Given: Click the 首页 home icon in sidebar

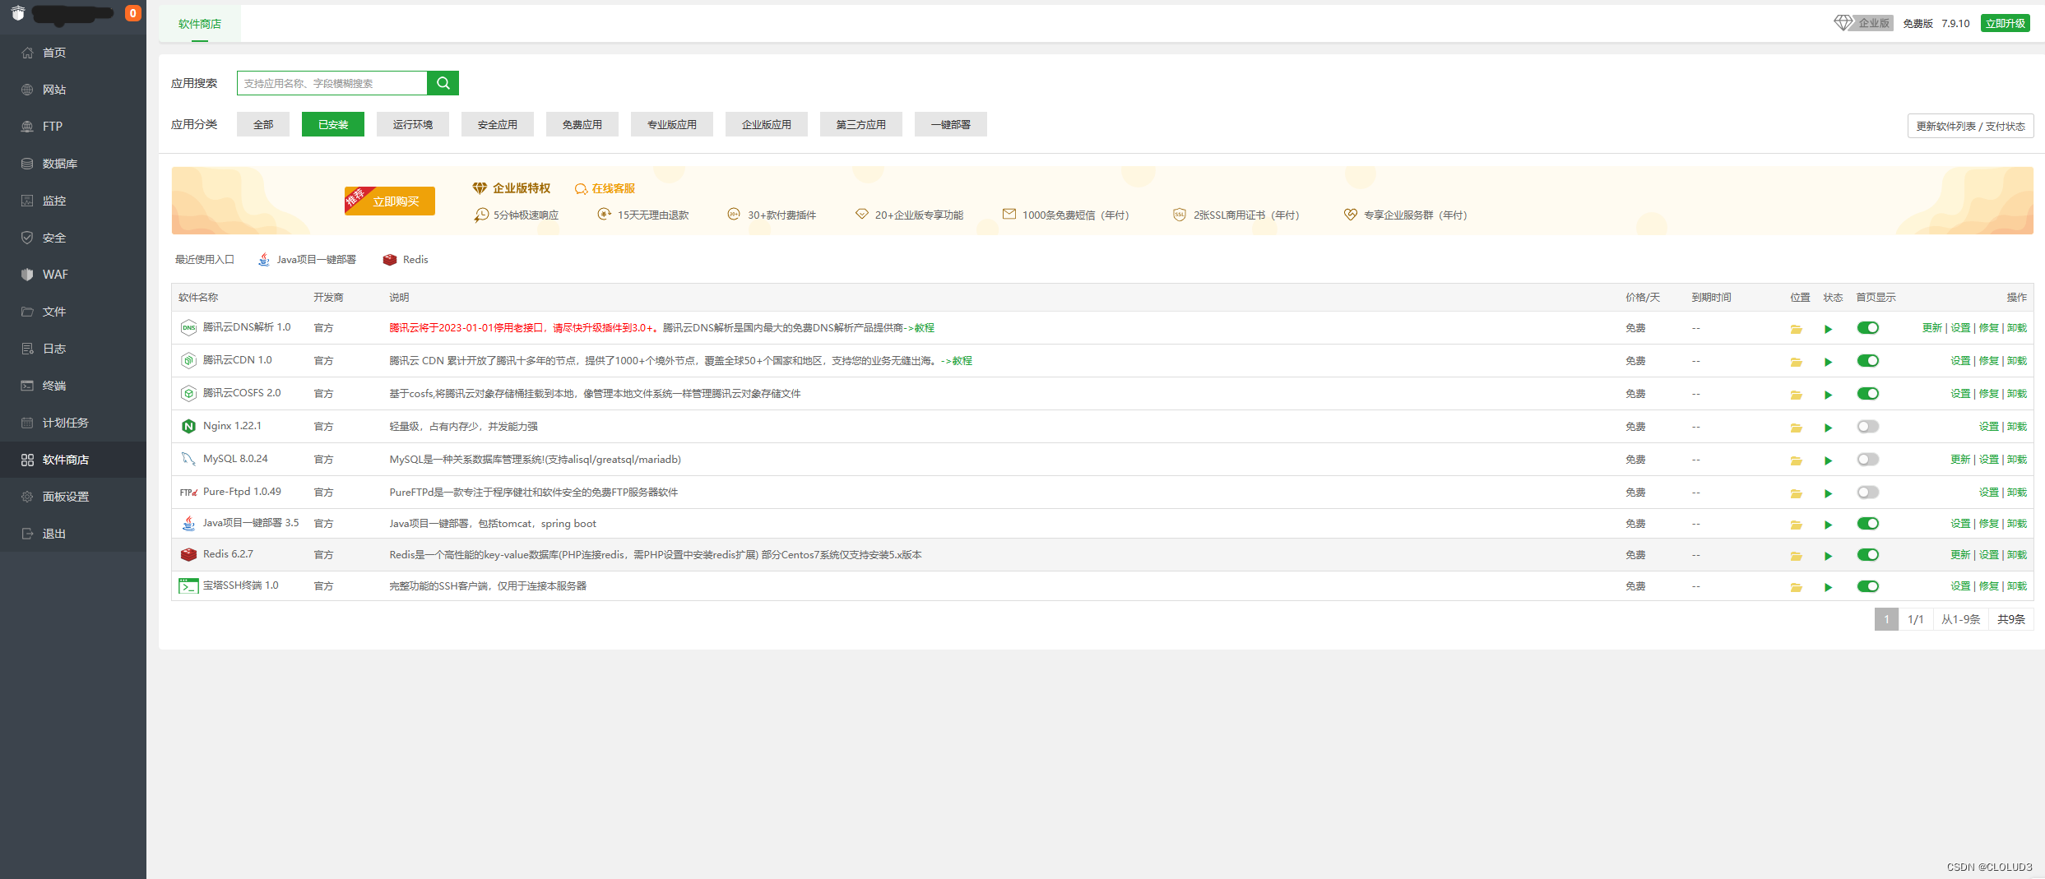Looking at the screenshot, I should coord(27,53).
